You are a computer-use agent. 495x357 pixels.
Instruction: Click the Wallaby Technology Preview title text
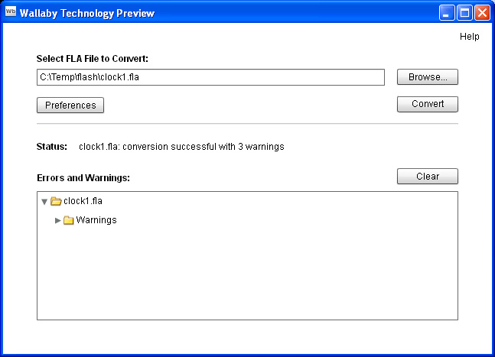pos(87,13)
